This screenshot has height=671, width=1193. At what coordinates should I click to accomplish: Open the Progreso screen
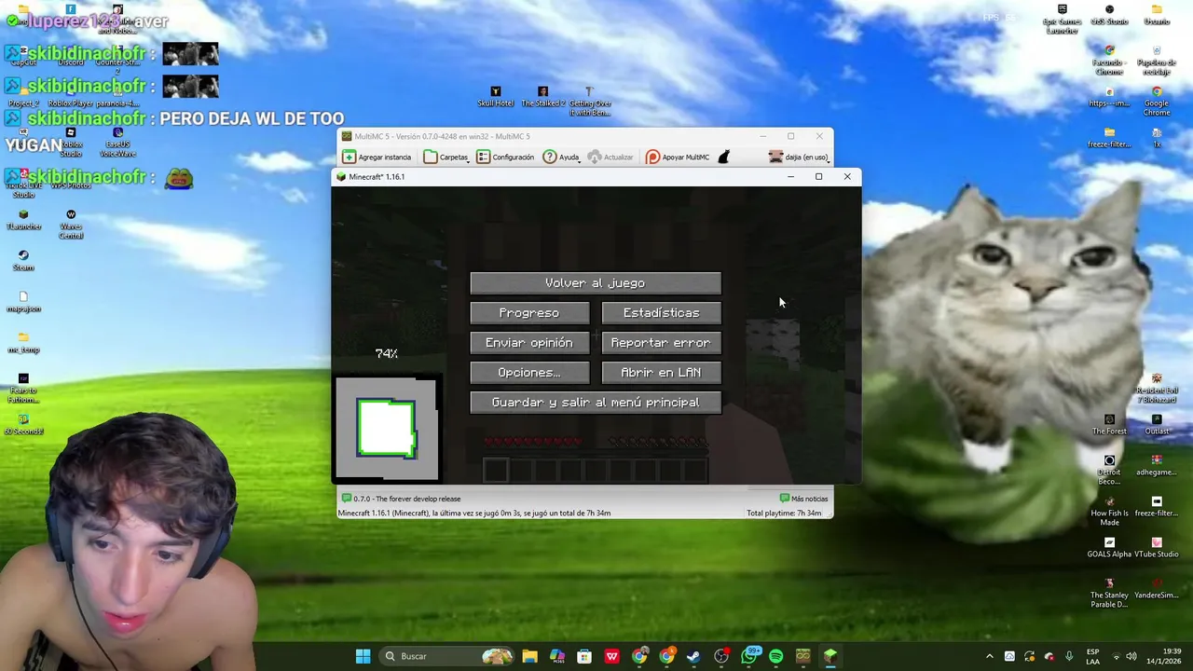pos(529,312)
